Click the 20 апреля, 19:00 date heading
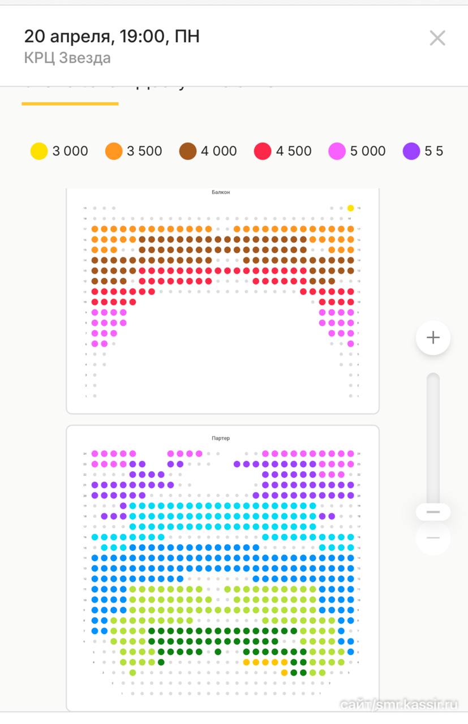468x724 pixels. click(111, 37)
